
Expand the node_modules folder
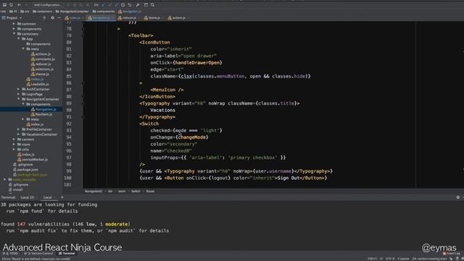(x=4, y=180)
